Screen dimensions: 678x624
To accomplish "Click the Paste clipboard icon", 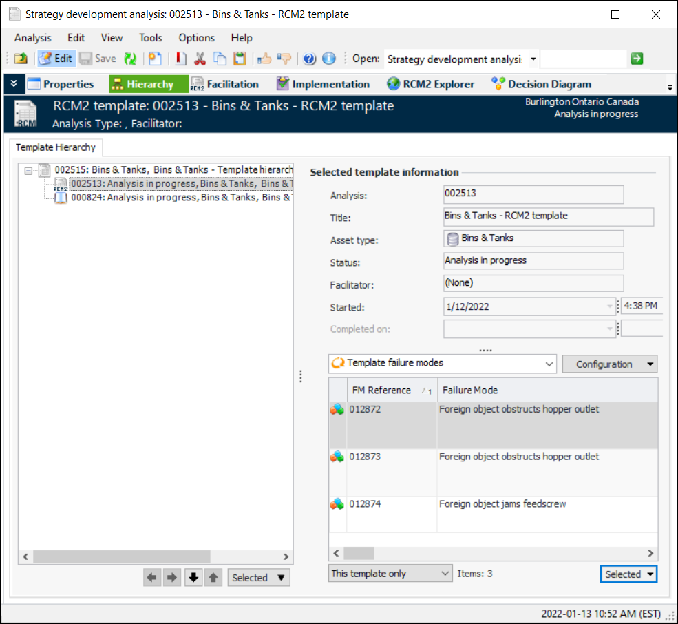I will (x=239, y=59).
